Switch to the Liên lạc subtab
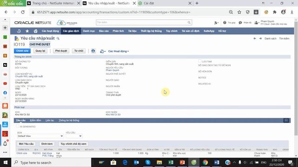The image size is (298, 167). (x=50, y=121)
